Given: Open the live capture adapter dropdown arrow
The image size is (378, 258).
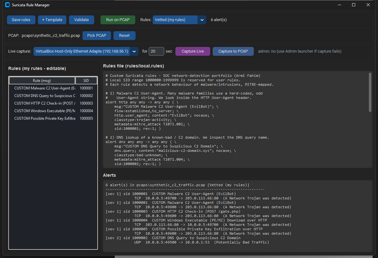Looking at the screenshot, I should 134,51.
